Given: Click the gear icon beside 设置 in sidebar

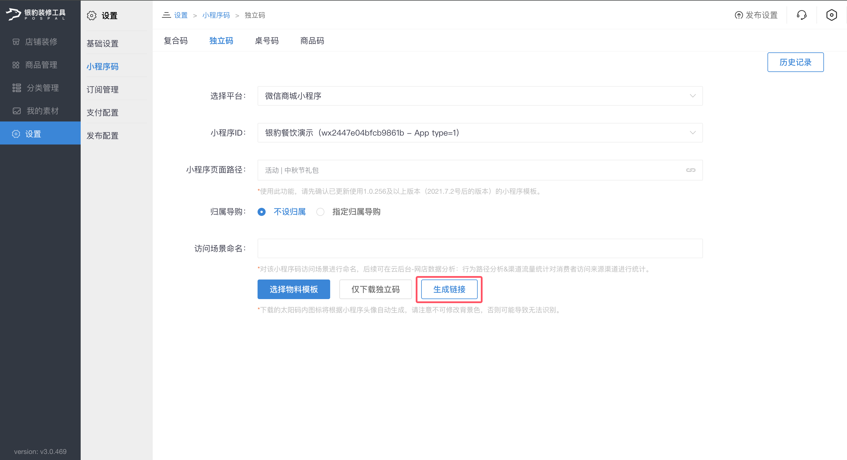Looking at the screenshot, I should point(16,134).
